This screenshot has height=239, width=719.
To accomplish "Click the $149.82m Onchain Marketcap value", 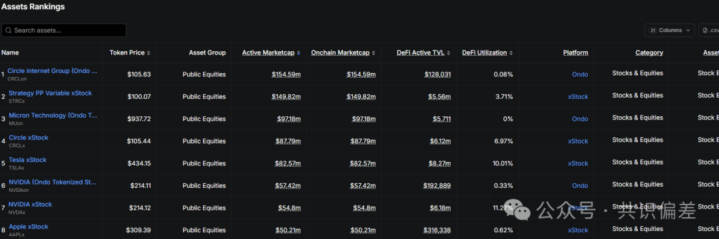I will 361,97.
